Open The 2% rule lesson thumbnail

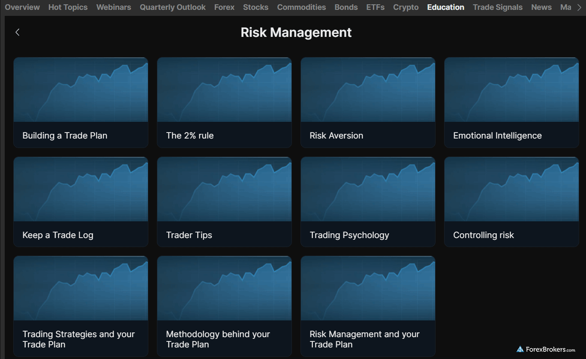[x=224, y=90]
